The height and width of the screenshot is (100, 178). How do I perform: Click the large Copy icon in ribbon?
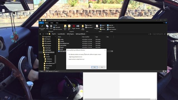point(47,26)
